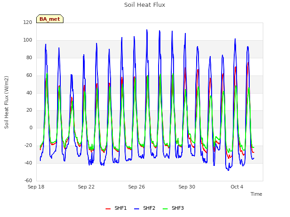This screenshot has width=290, height=217.
Task: Click the 120 y-axis tick label
Action: pos(28,22)
